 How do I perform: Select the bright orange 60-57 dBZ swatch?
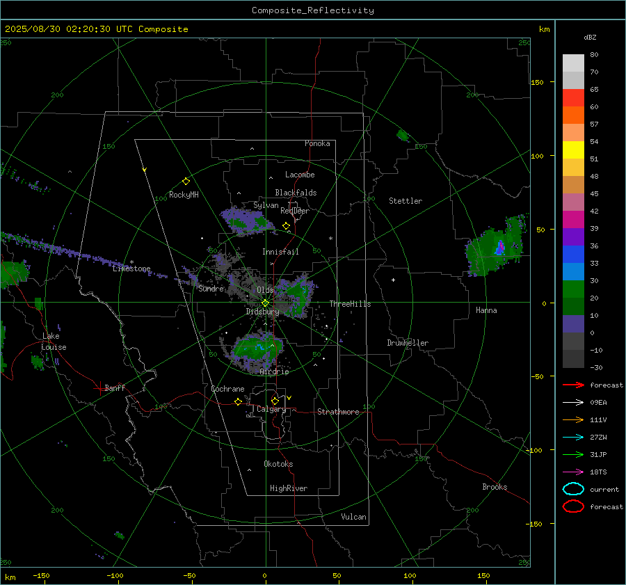pyautogui.click(x=573, y=115)
